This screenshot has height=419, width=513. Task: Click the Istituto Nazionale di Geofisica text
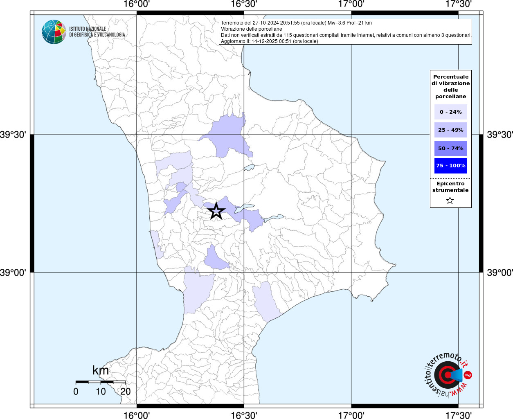[97, 32]
